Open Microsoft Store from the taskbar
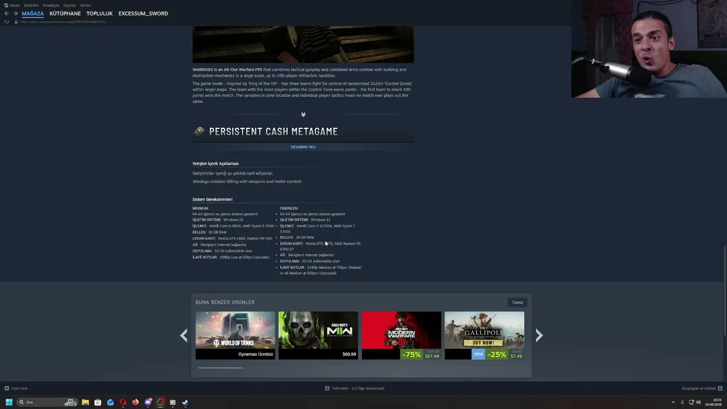Screen dimensions: 727x409 [x=98, y=402]
